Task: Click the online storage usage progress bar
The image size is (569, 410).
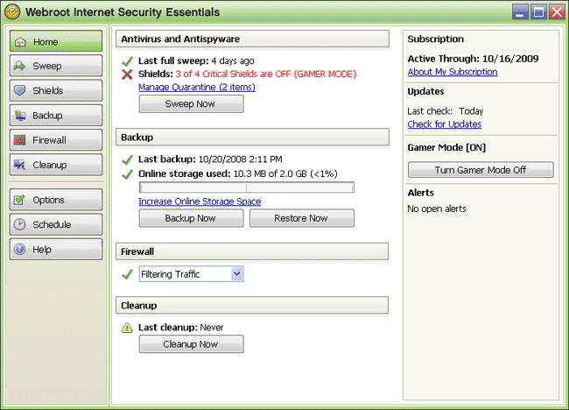Action: [x=247, y=187]
